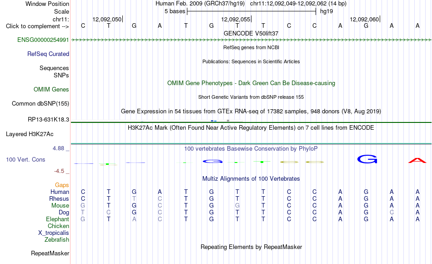Viewport: 432px width, 264px height.
Task: Click the faded T in Rhesus row
Action: pyautogui.click(x=134, y=198)
